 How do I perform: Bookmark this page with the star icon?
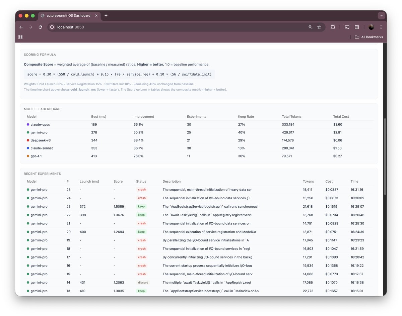tap(319, 27)
